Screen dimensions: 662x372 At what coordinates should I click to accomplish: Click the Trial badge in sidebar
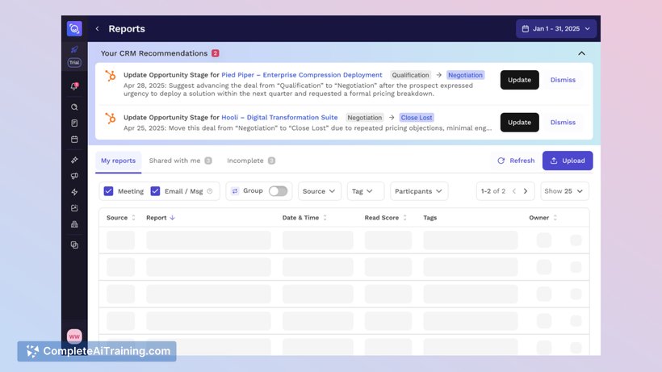click(x=74, y=62)
